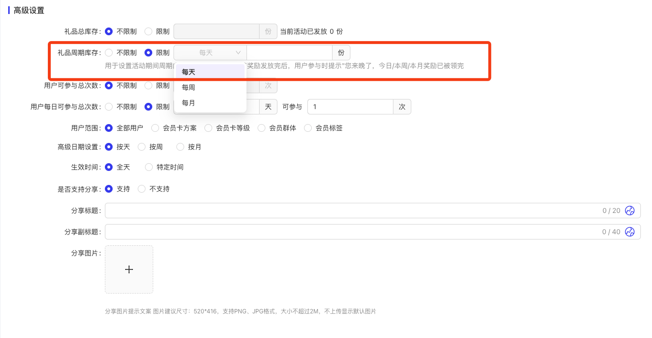Pick 每天 from the dropdown list
The height and width of the screenshot is (338, 652).
coord(210,72)
